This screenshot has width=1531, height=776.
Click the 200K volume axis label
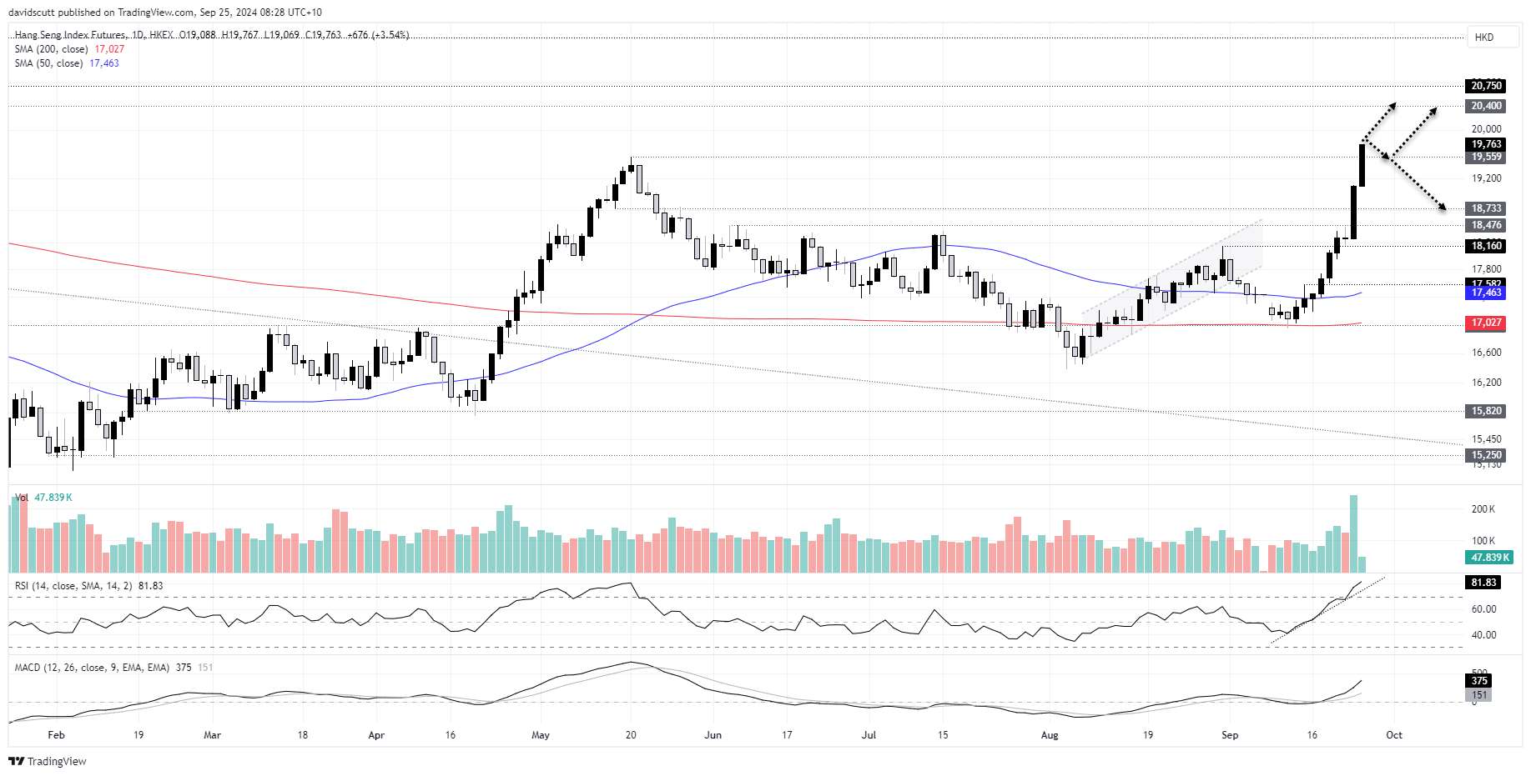pyautogui.click(x=1483, y=509)
